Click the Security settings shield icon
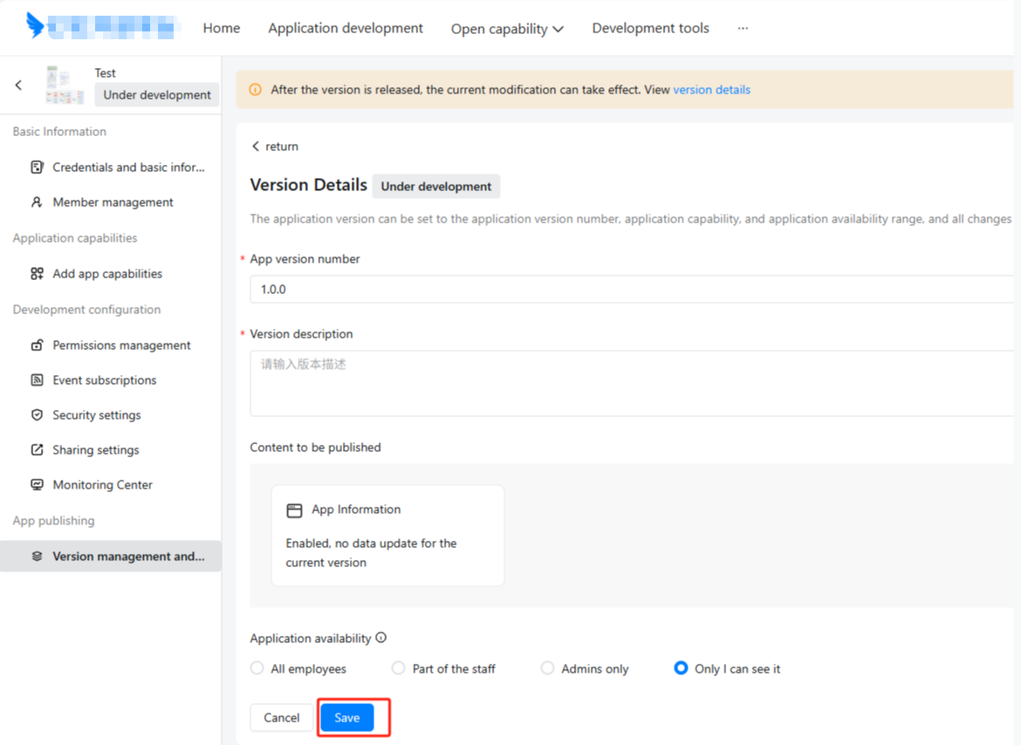This screenshot has height=745, width=1021. (x=37, y=415)
